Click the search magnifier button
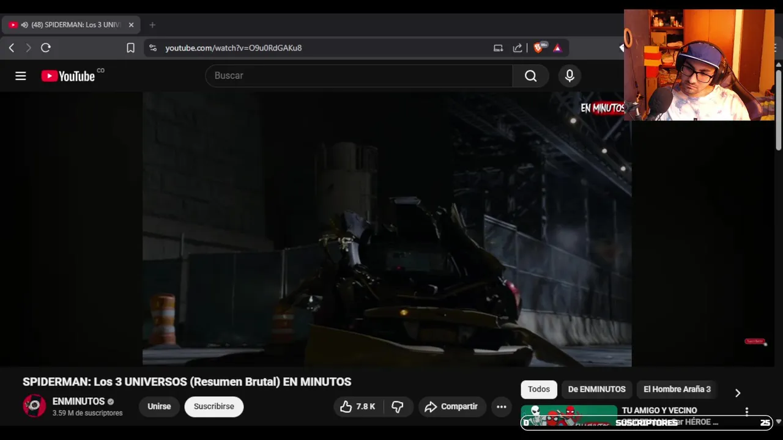 [530, 76]
